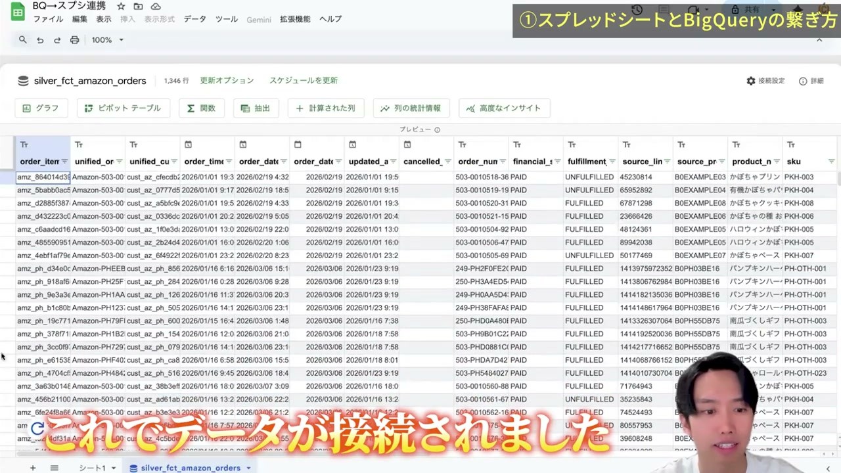Image resolution: width=841 pixels, height=473 pixels.
Task: Open the 編集 menu
Action: tap(80, 19)
